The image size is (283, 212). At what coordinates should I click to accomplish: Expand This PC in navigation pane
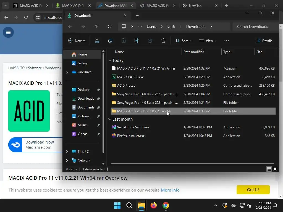click(x=67, y=152)
